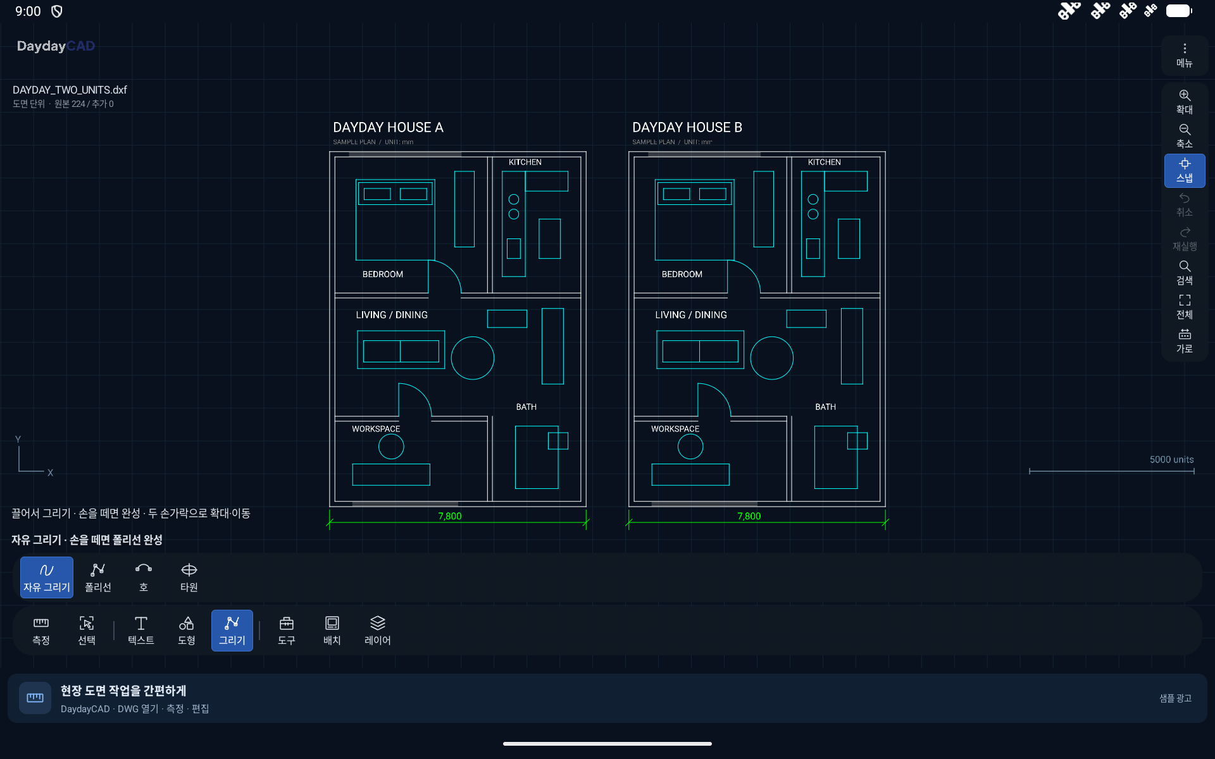This screenshot has width=1215, height=759.
Task: Tap House A BATH label
Action: (x=526, y=407)
